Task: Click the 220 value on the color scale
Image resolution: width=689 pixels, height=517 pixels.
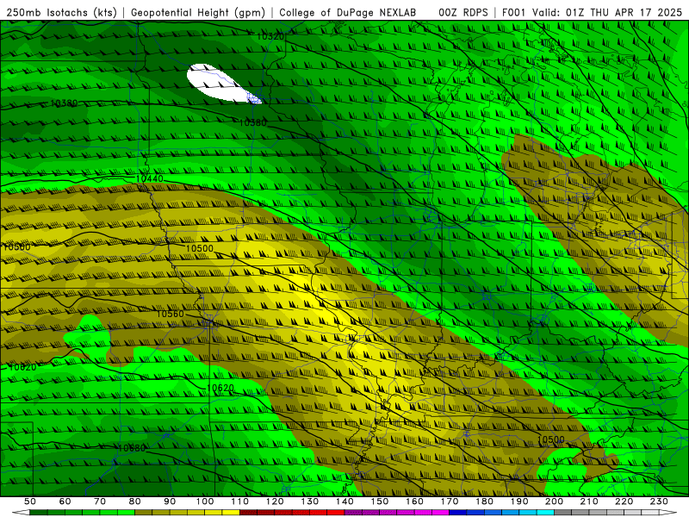Action: pos(624,501)
